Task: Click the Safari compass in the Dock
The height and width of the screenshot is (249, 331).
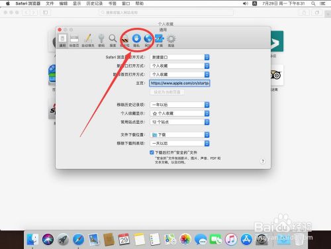Action: coord(78,239)
